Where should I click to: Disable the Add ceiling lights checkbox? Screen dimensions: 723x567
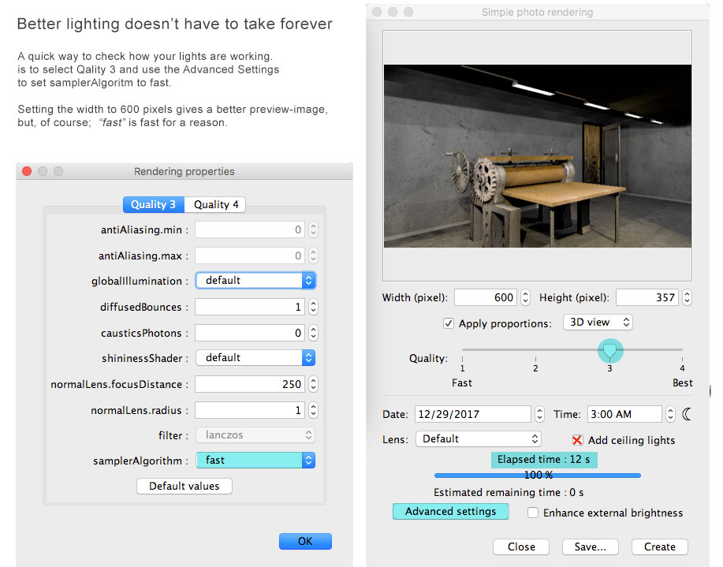[x=577, y=440]
